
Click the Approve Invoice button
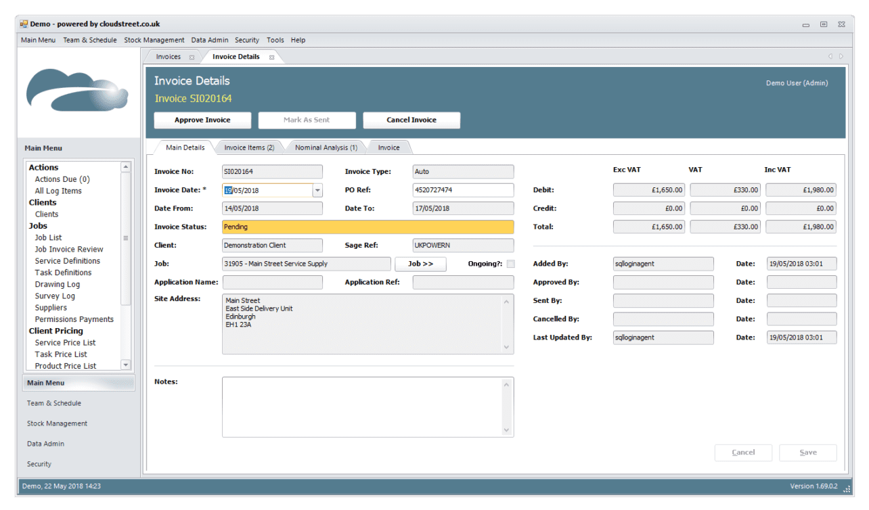tap(202, 120)
